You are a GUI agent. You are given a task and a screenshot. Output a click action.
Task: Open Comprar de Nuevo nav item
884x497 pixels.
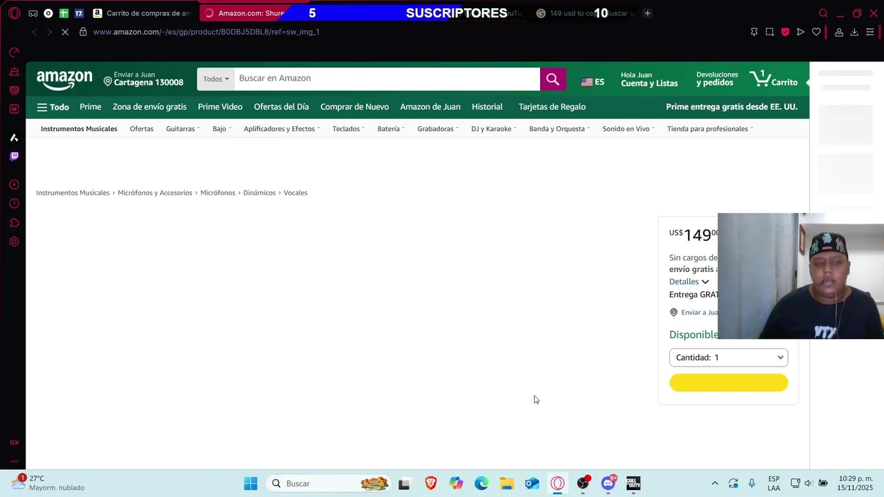354,107
